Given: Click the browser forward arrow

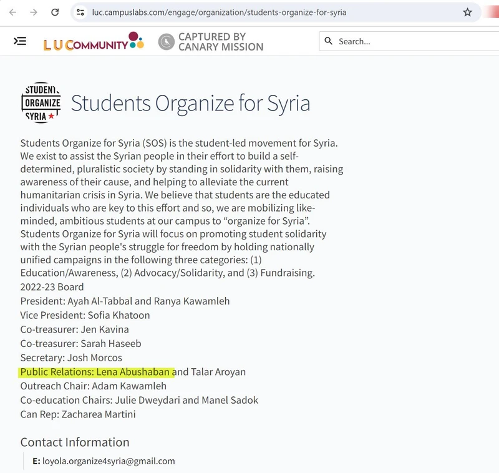Looking at the screenshot, I should (34, 12).
